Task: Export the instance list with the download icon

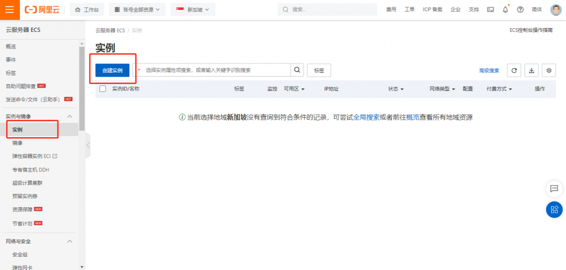Action: click(x=531, y=71)
